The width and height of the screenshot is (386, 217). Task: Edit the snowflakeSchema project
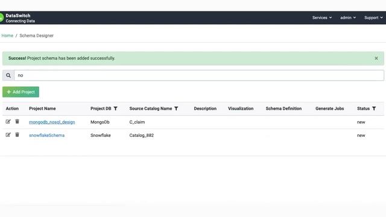click(x=8, y=135)
